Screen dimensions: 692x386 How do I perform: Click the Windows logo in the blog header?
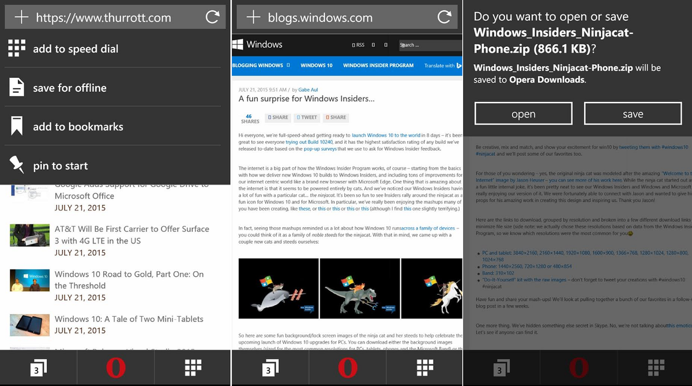coord(238,44)
